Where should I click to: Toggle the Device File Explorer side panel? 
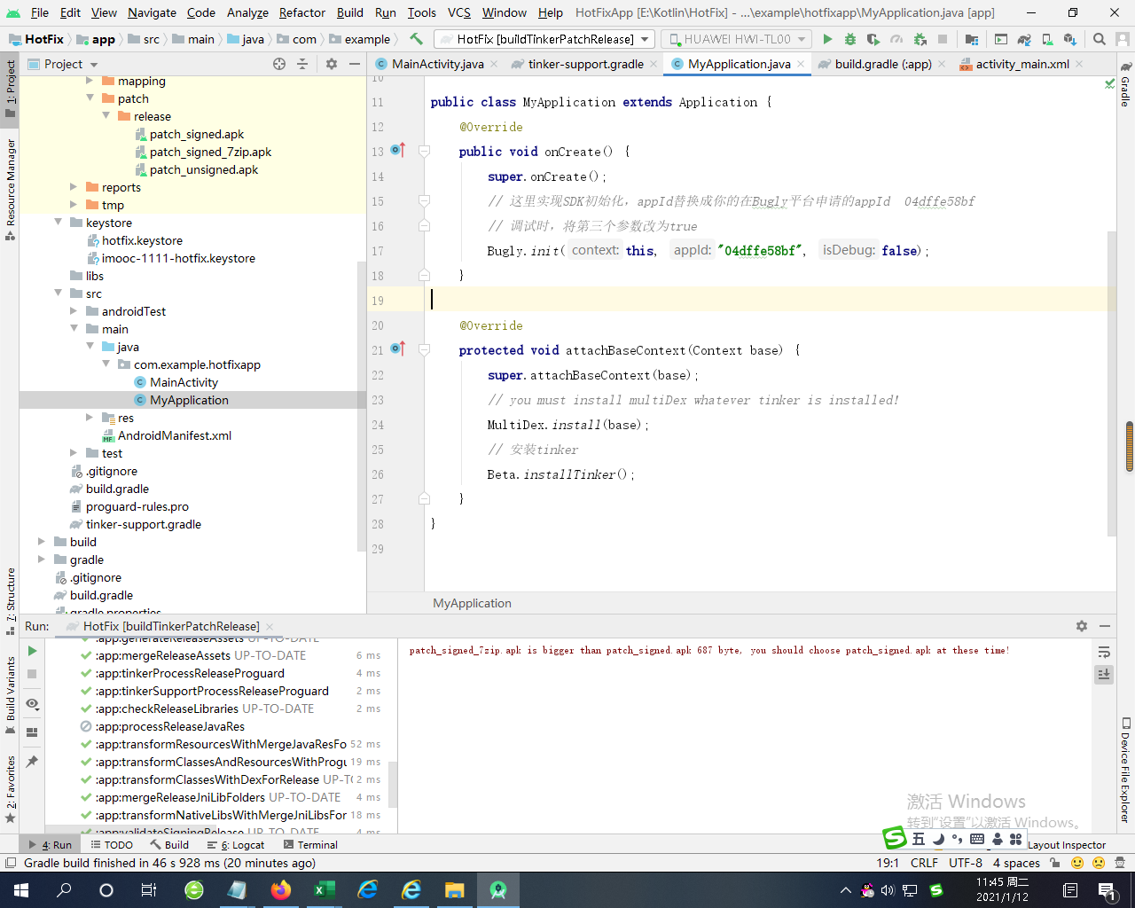pos(1125,770)
